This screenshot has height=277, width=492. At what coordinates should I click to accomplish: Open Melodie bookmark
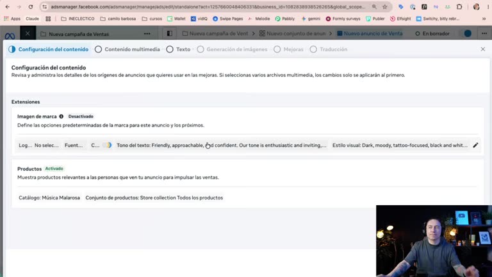pos(259,19)
